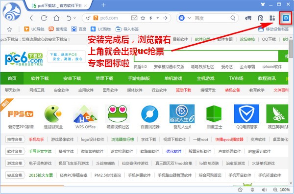Click the undo closed tab icon
294x194 pixels.
pos(69,18)
